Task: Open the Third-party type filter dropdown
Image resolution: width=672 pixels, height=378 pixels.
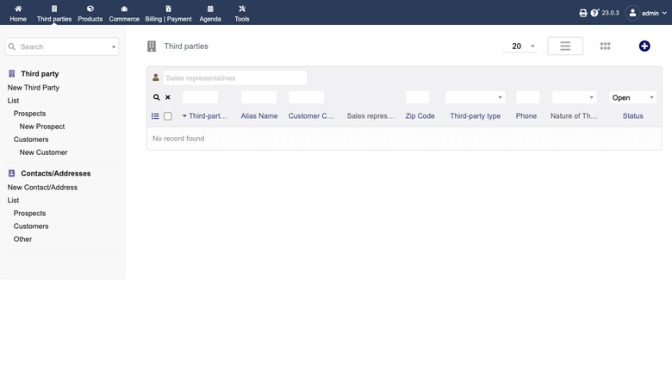Action: click(476, 97)
